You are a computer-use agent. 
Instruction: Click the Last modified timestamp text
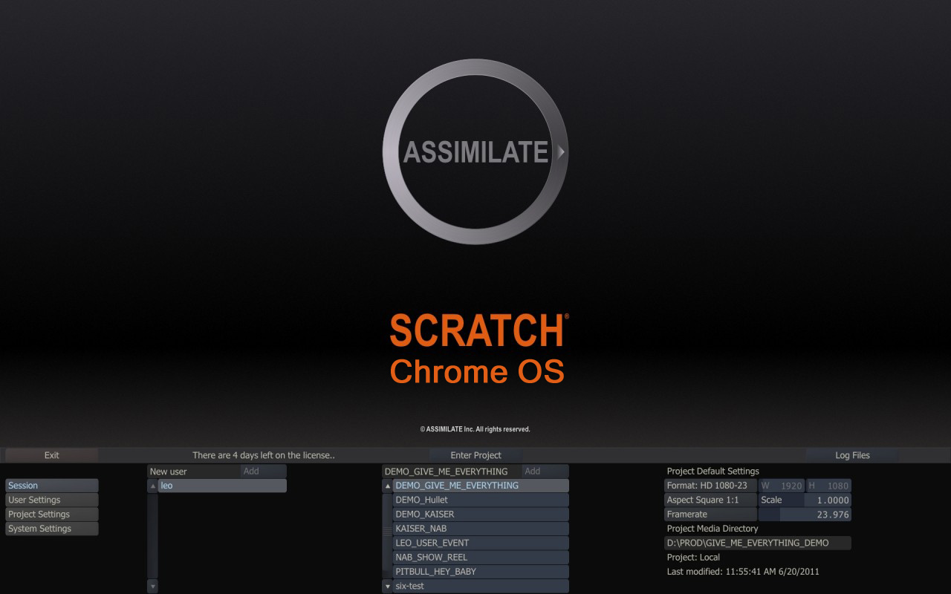[743, 572]
